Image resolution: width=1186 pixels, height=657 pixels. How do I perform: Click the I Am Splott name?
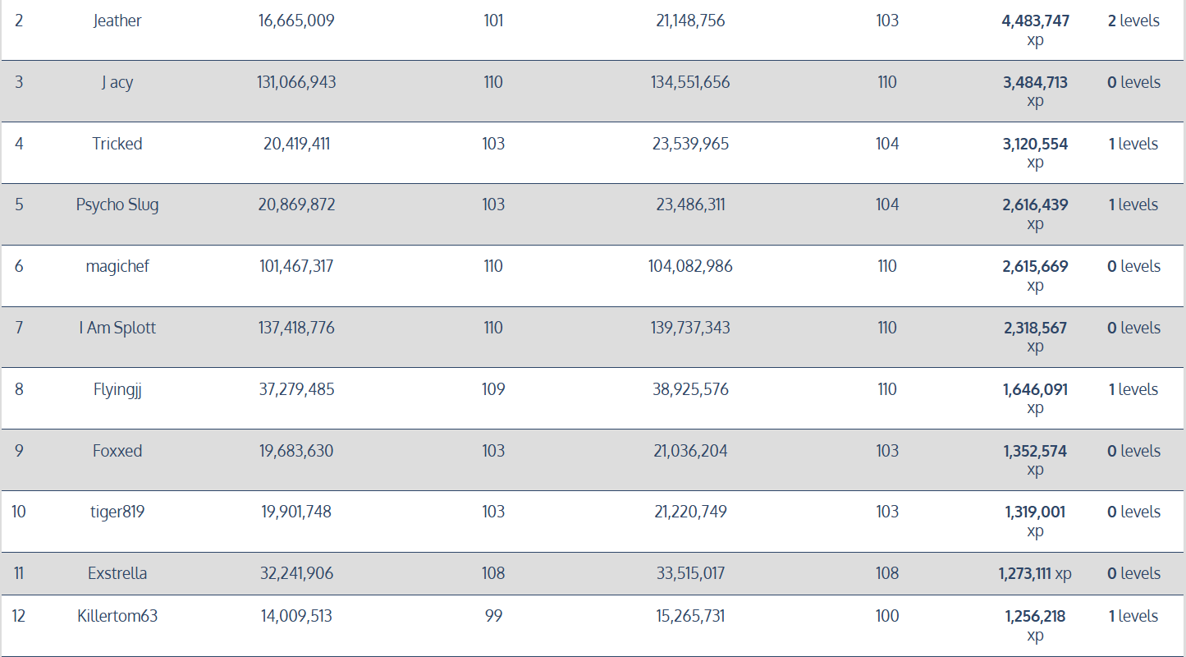click(x=117, y=328)
